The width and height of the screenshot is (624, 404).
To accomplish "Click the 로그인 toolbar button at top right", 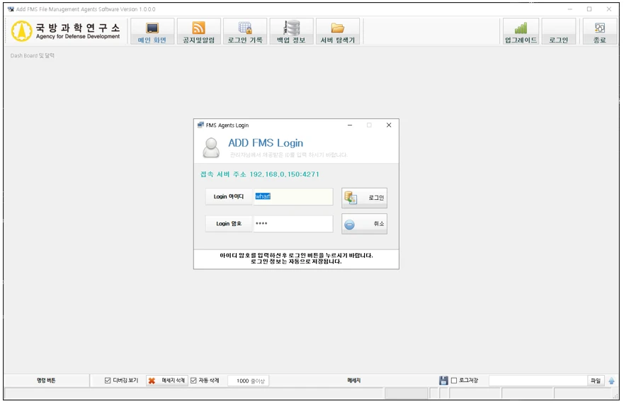I will [x=558, y=31].
